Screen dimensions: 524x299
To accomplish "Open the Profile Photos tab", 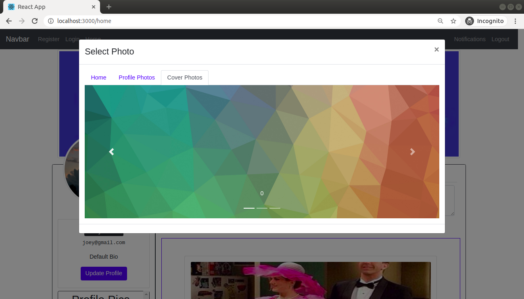I will tap(137, 77).
